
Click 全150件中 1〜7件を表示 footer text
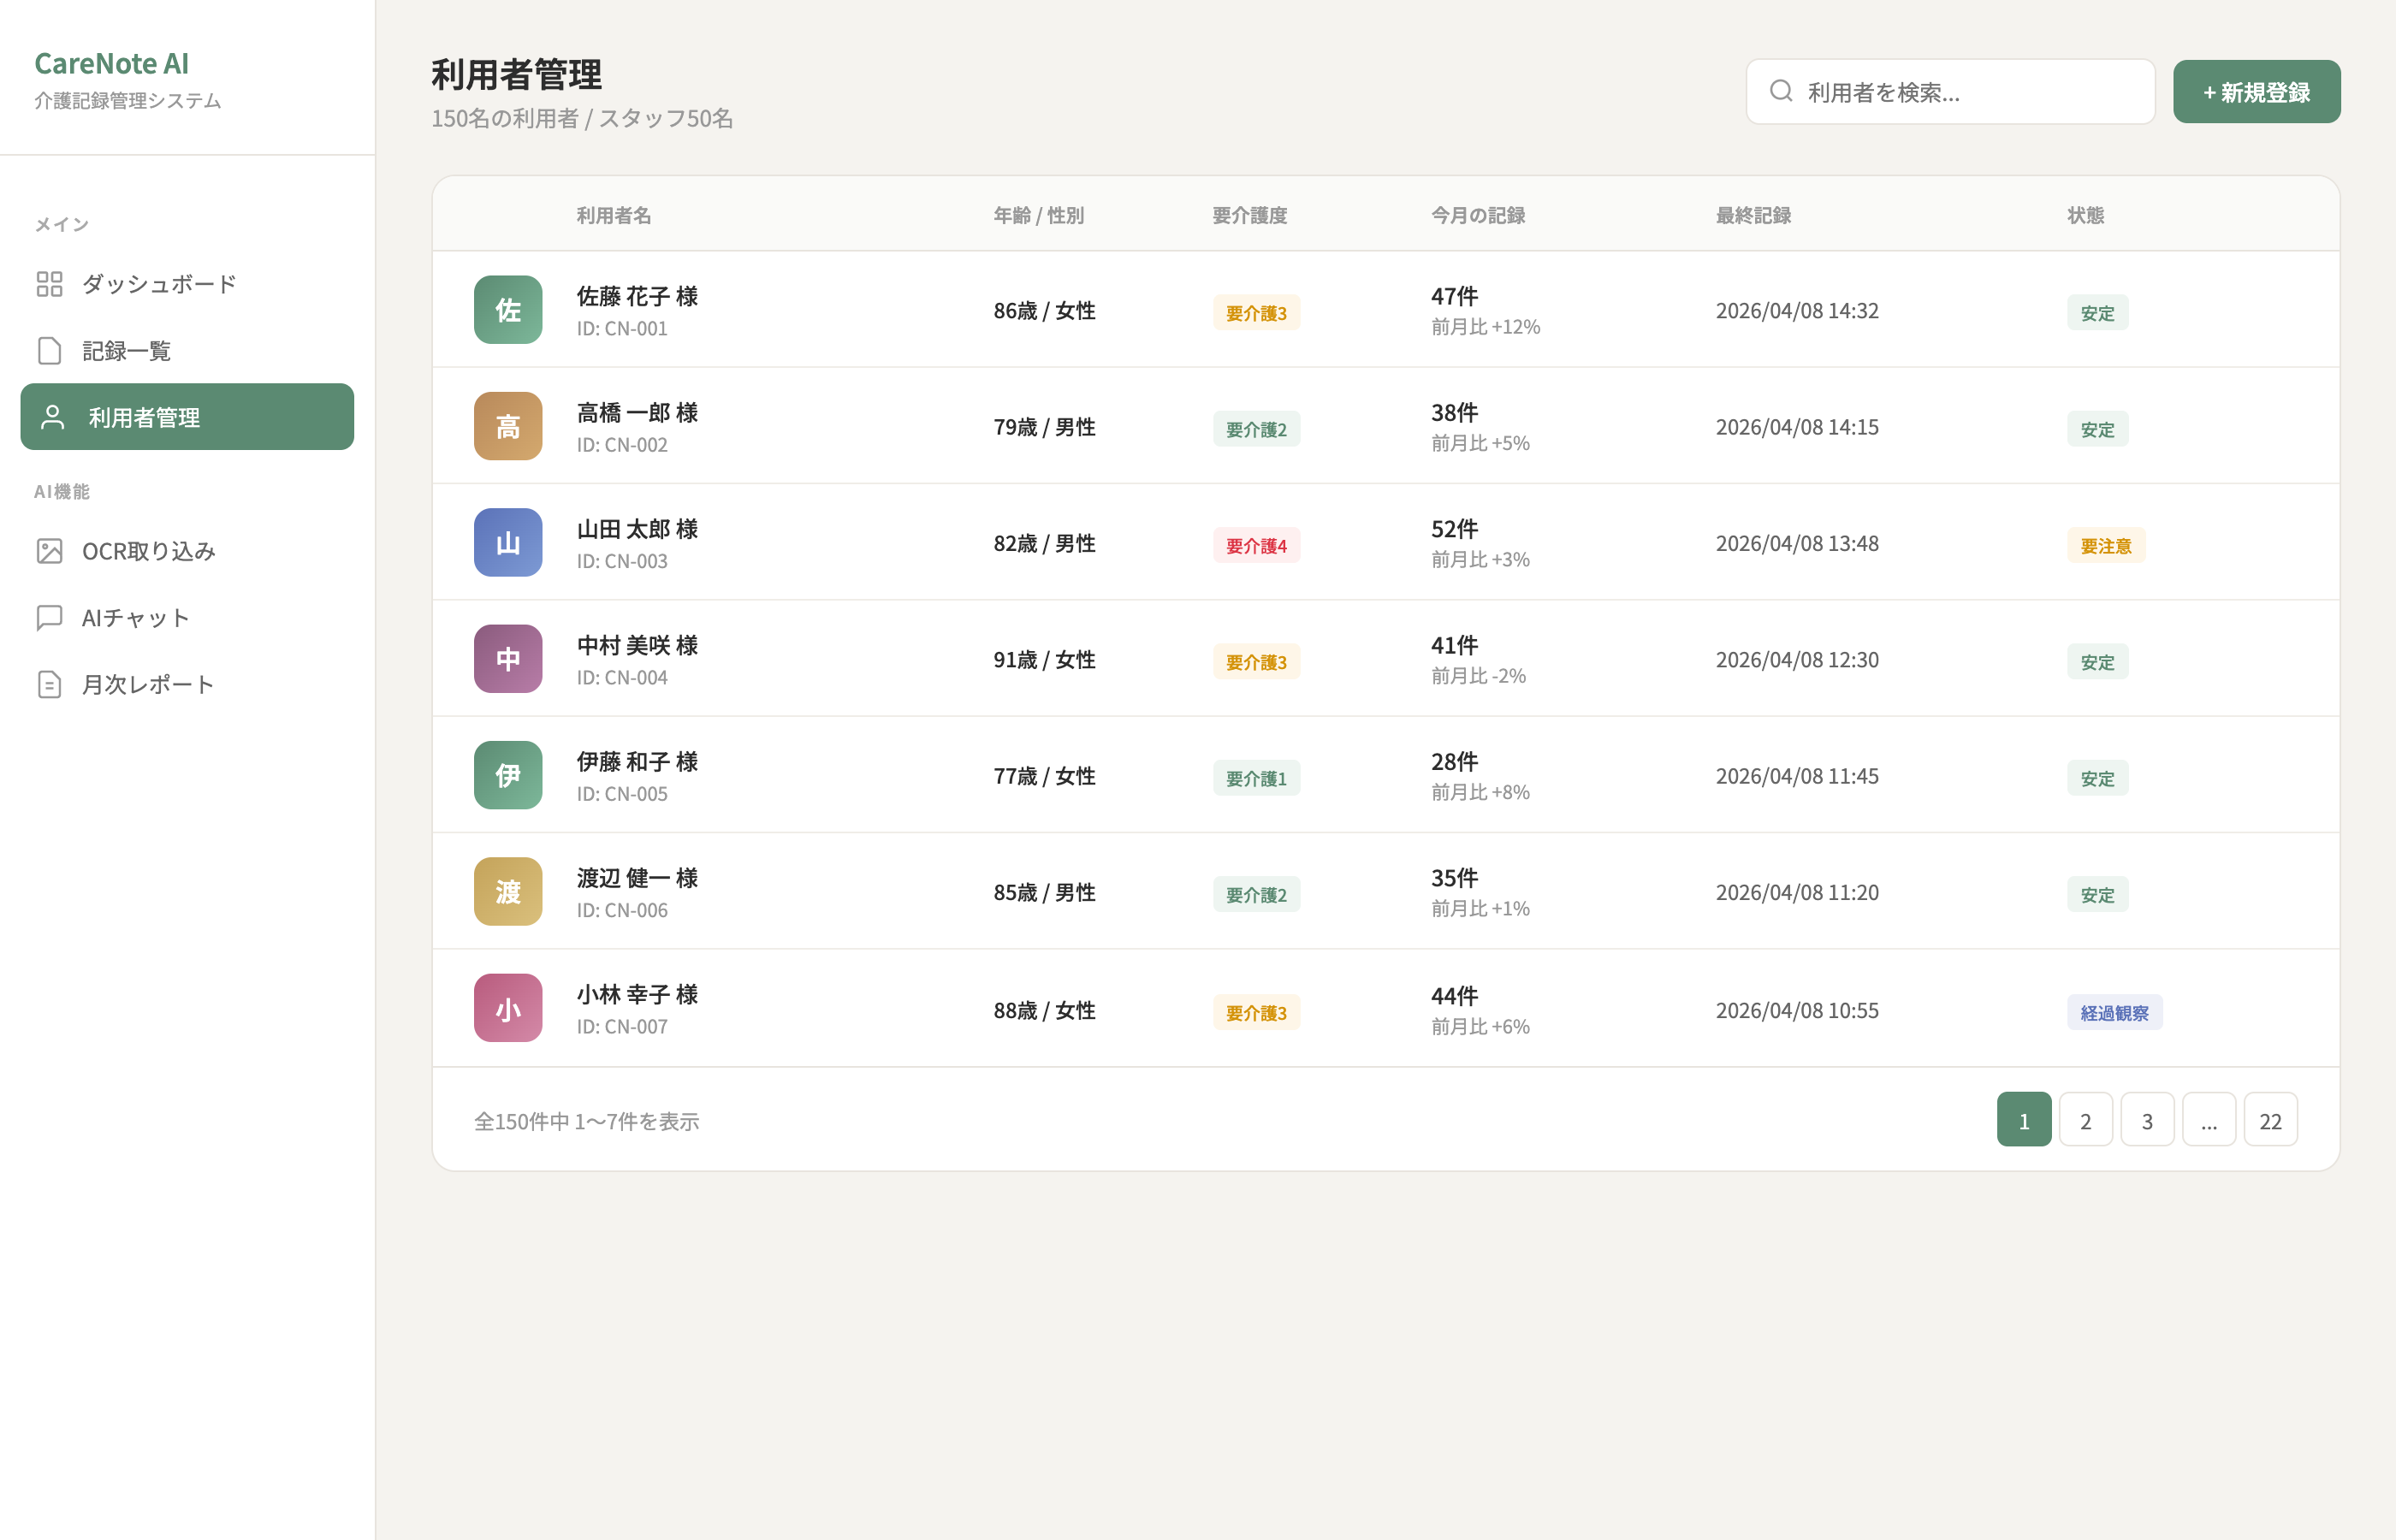(586, 1121)
